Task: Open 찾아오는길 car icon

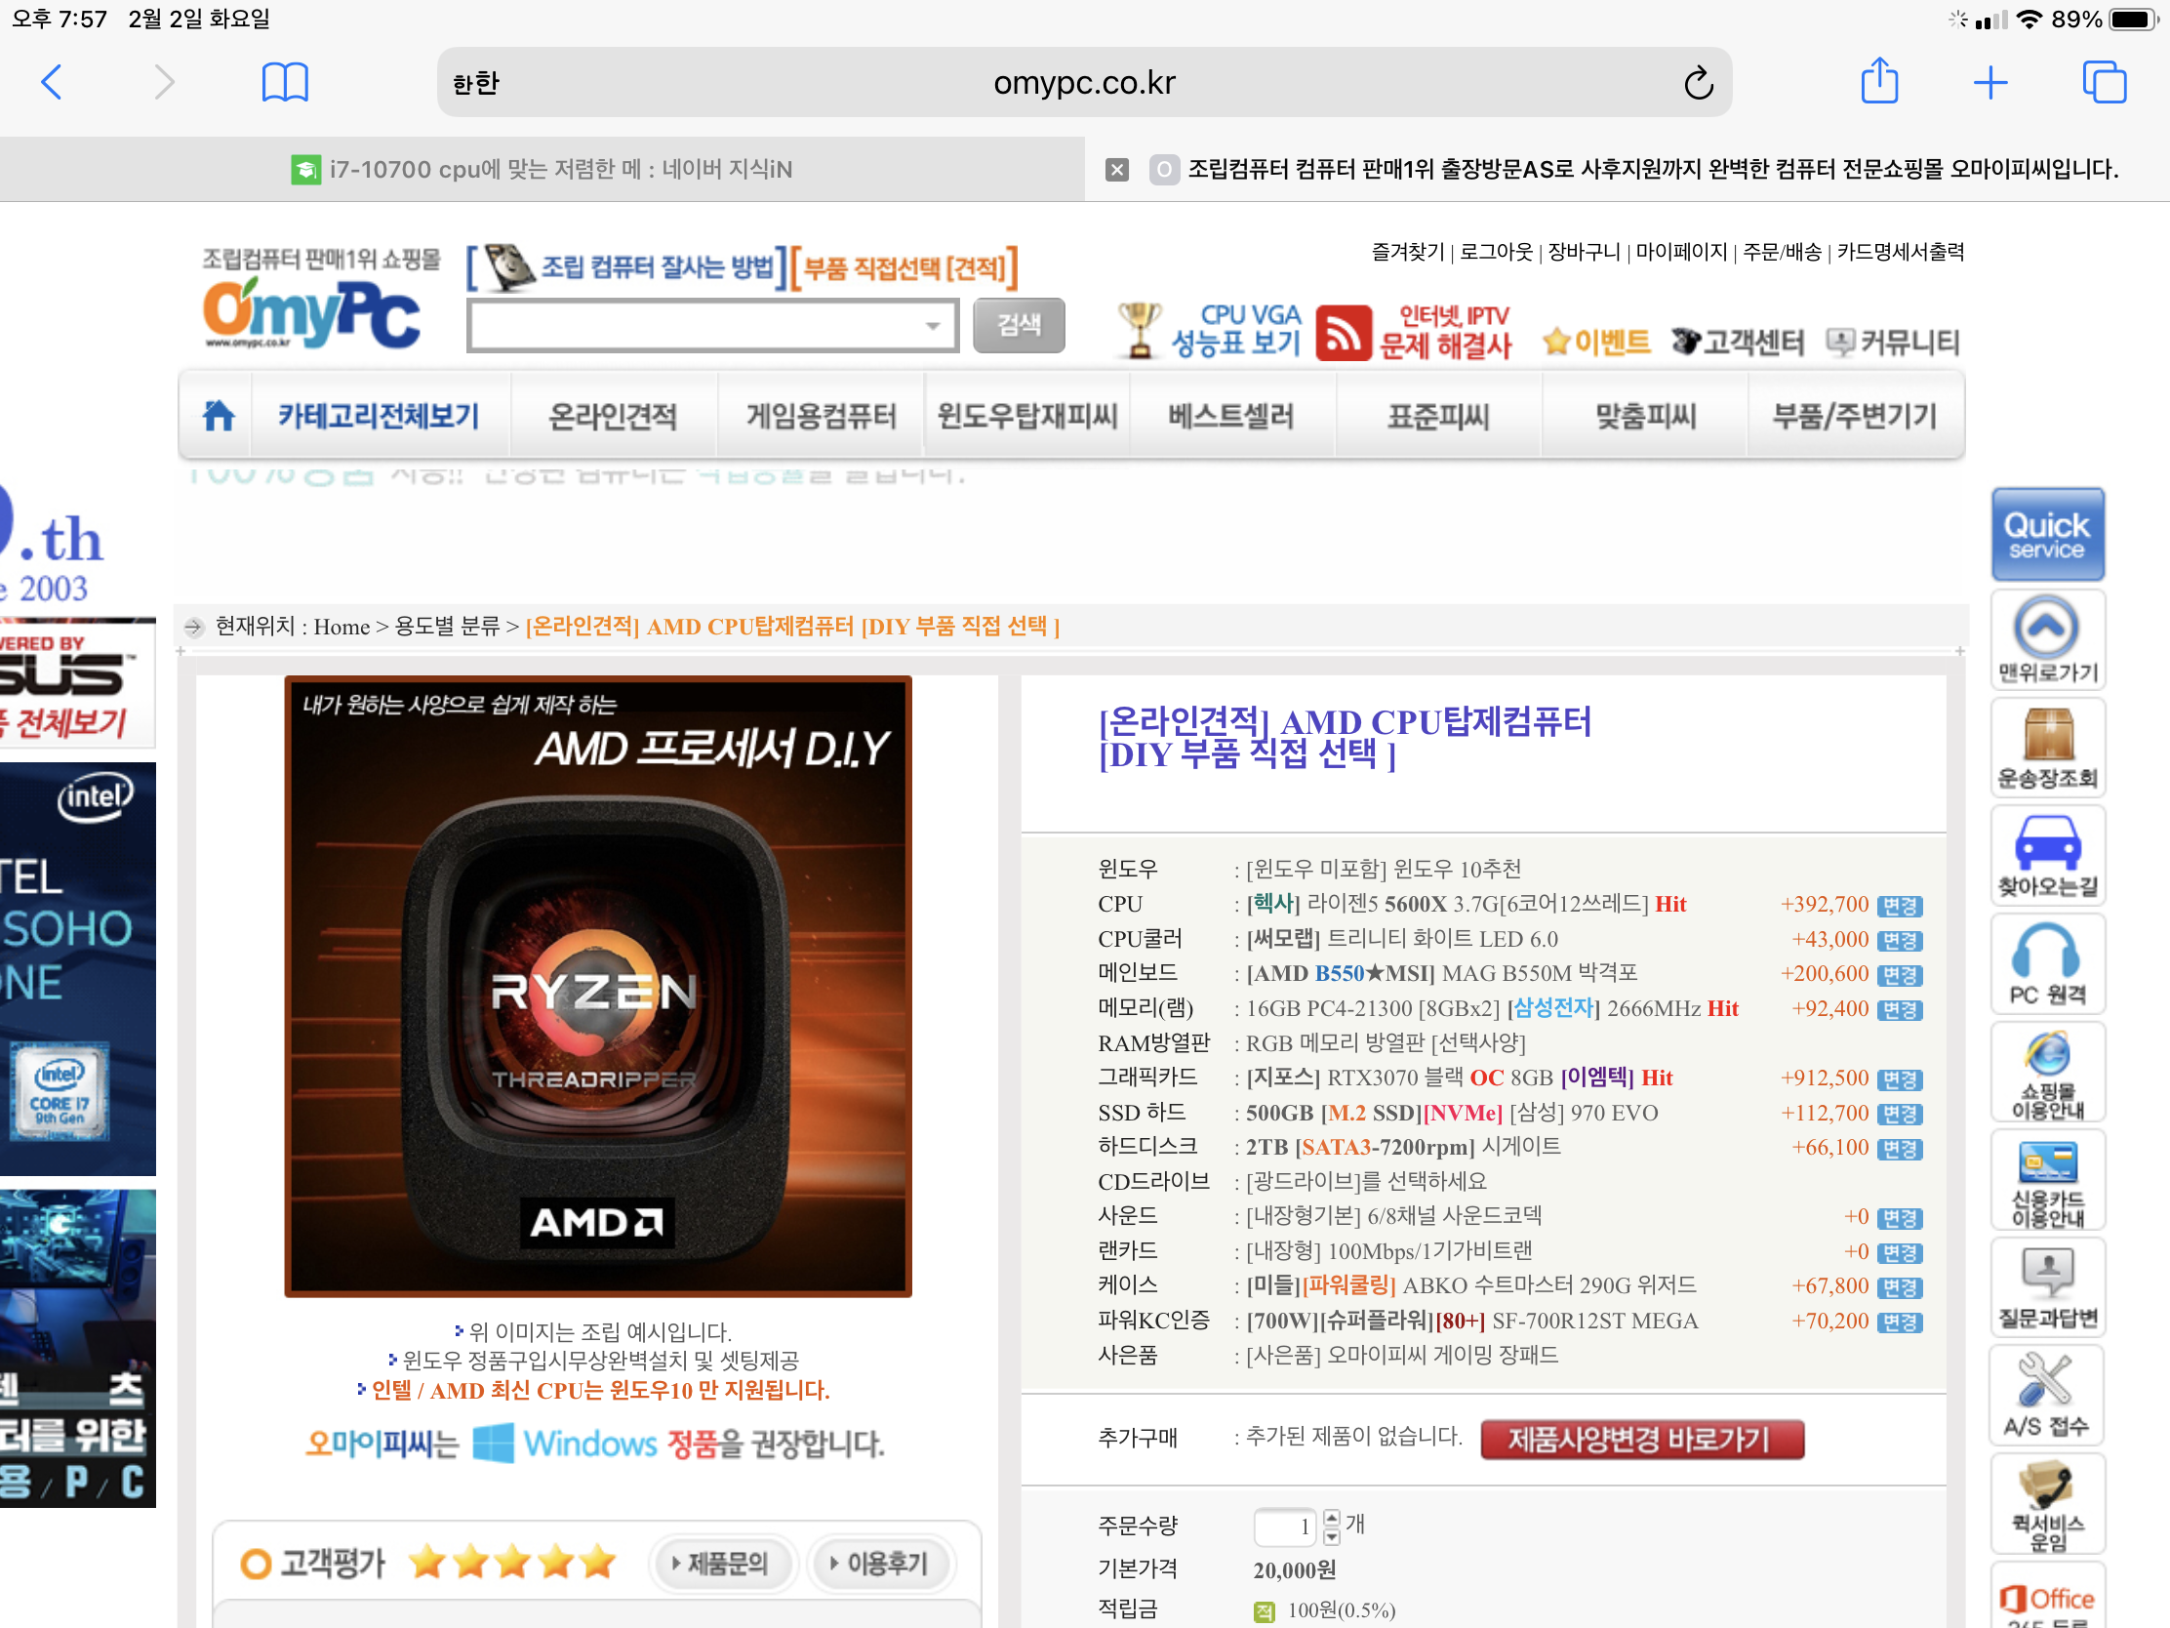Action: point(2047,856)
